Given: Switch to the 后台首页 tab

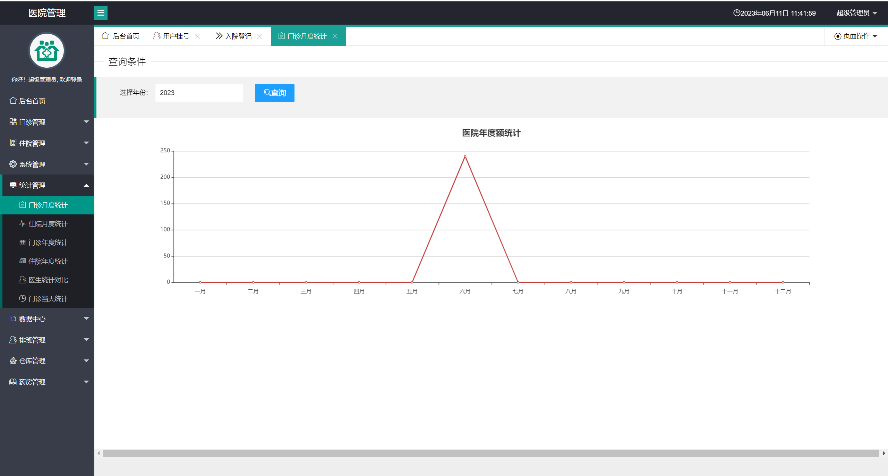Looking at the screenshot, I should point(121,36).
